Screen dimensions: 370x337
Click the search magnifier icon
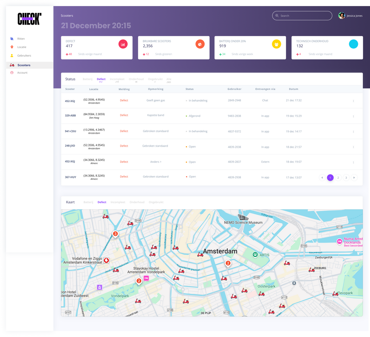point(277,15)
